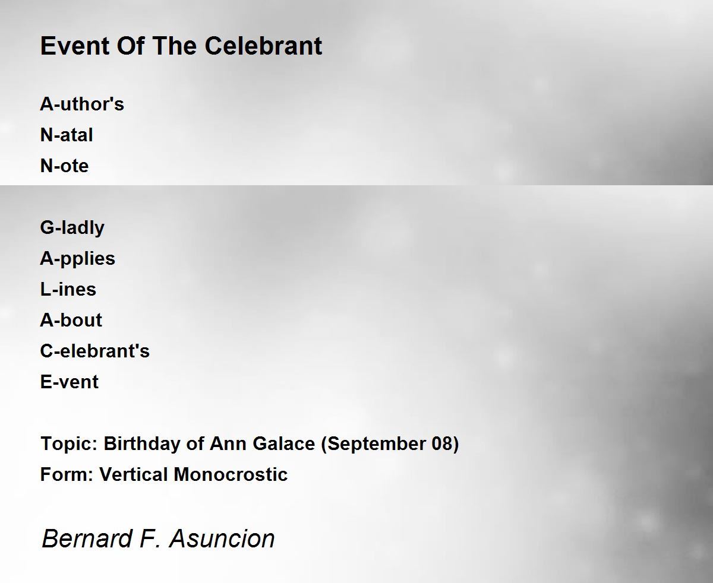Click the L-ines text
The width and height of the screenshot is (713, 583).
(68, 289)
